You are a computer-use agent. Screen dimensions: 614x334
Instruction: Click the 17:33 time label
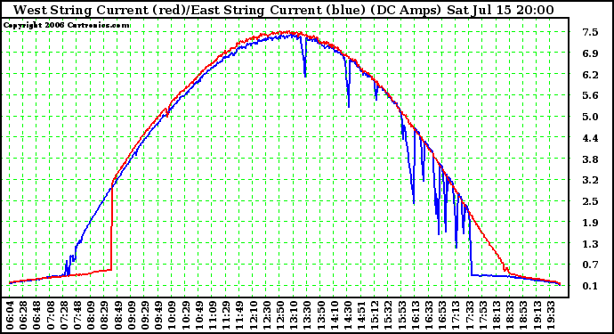[x=470, y=315]
